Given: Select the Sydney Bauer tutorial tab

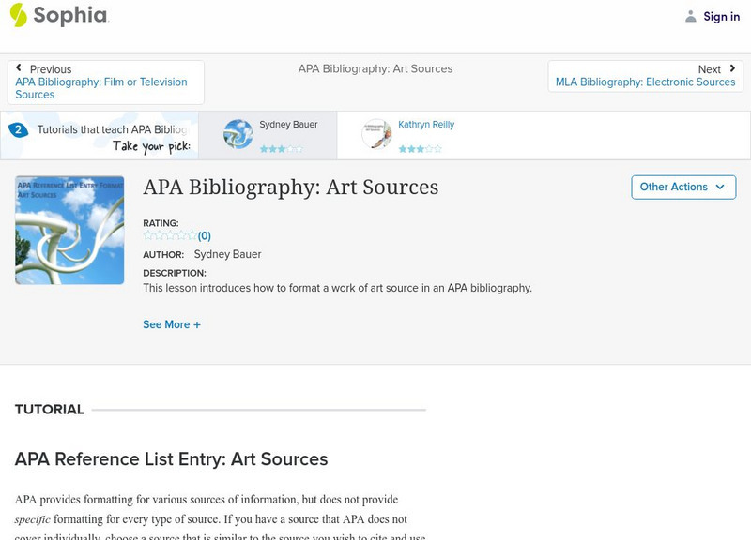Looking at the screenshot, I should pos(288,124).
